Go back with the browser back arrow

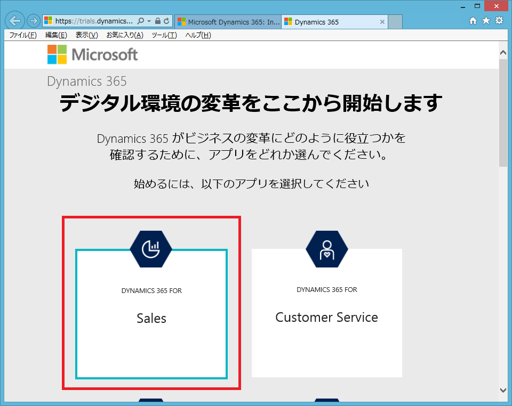pos(15,21)
